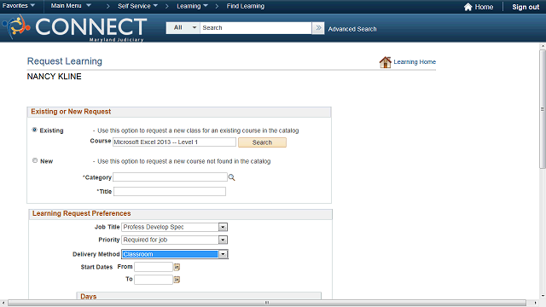
Task: Open the Start Dates From calendar icon
Action: tap(177, 267)
